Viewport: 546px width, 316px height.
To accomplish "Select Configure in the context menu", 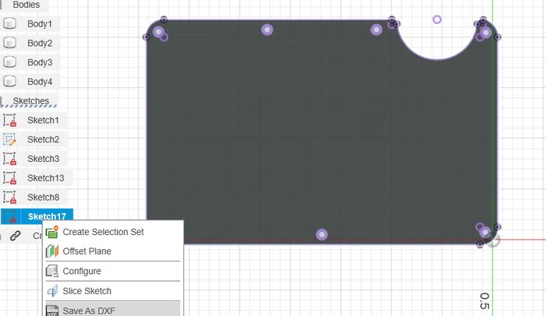I will (81, 271).
